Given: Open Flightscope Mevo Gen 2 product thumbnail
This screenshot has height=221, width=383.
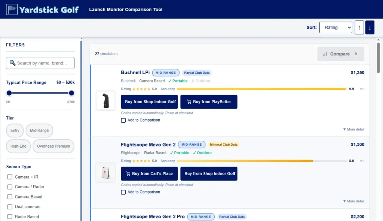Looking at the screenshot, I should click(106, 172).
